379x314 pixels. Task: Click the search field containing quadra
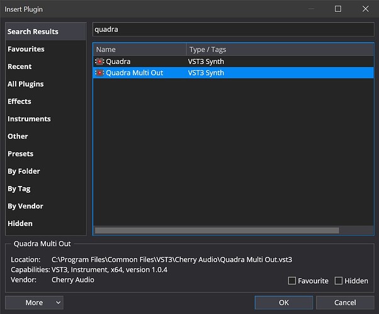pyautogui.click(x=233, y=30)
